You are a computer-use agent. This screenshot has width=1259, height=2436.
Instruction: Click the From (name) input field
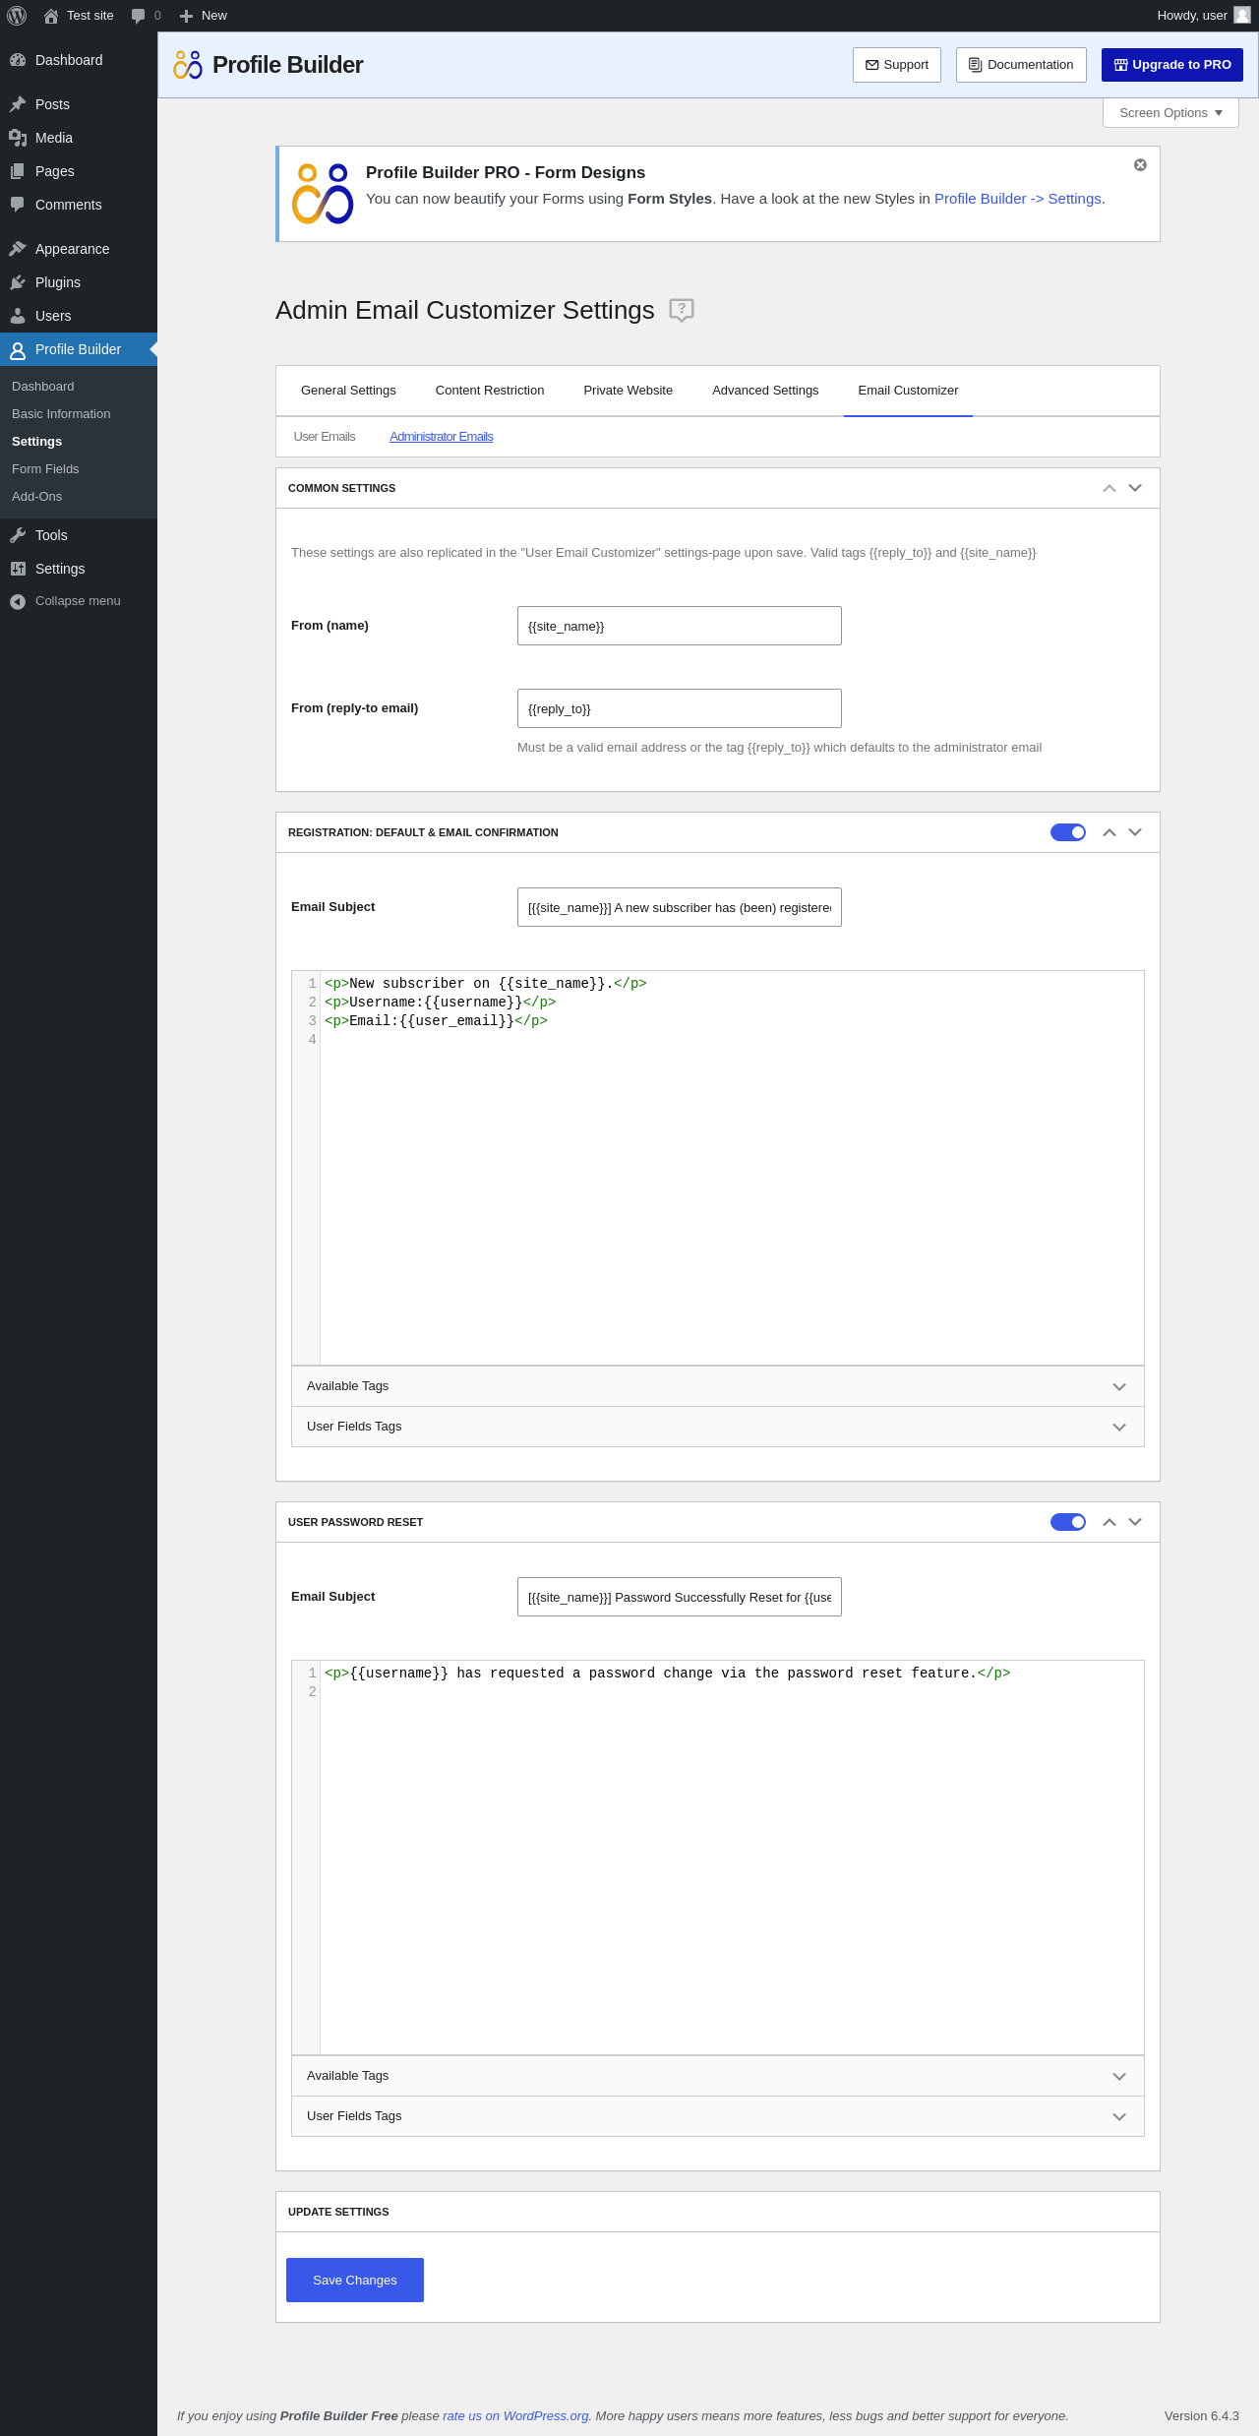pos(680,626)
